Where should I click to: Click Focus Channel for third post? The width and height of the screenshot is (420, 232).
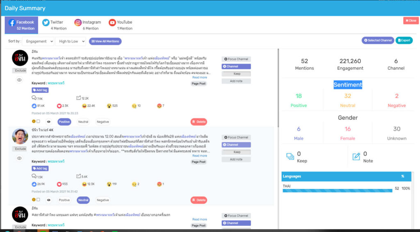tap(236, 216)
